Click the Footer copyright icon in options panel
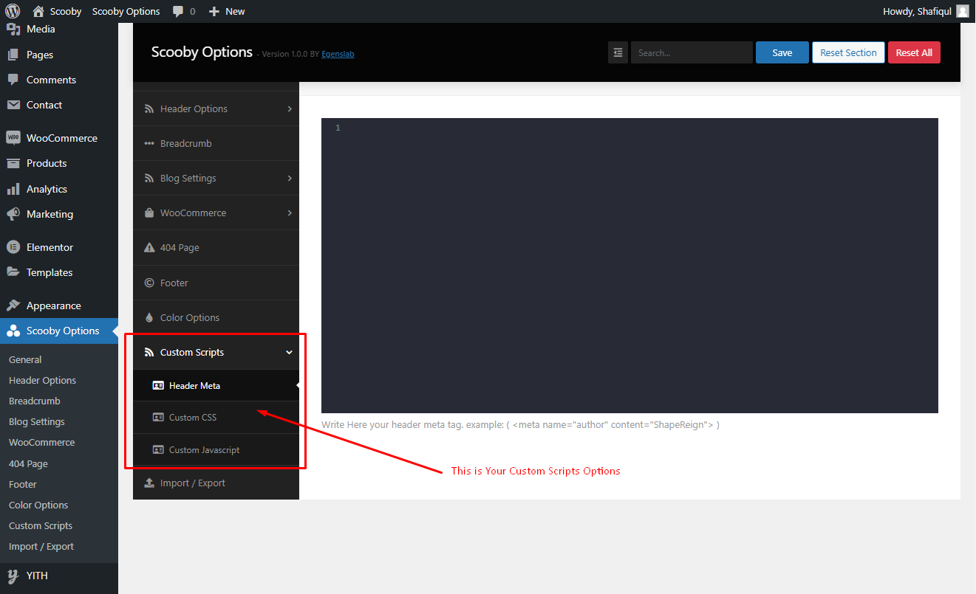Viewport: 976px width, 594px height. (x=149, y=283)
